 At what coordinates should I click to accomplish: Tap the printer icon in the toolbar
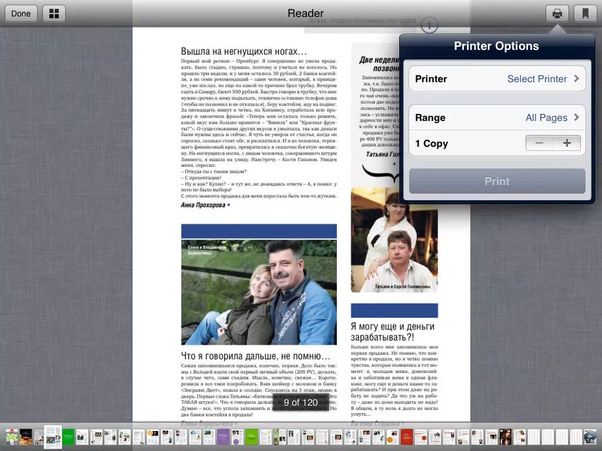(557, 14)
